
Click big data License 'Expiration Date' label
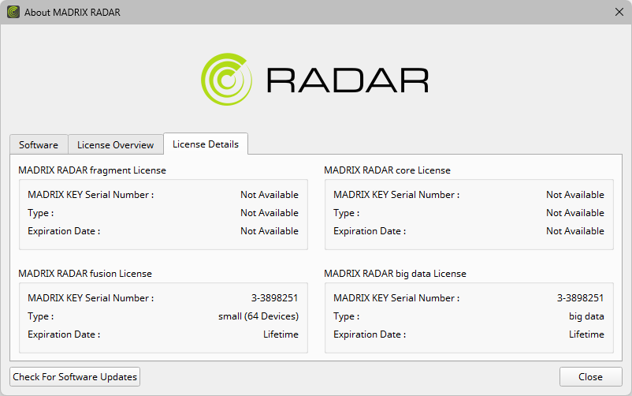(370, 334)
